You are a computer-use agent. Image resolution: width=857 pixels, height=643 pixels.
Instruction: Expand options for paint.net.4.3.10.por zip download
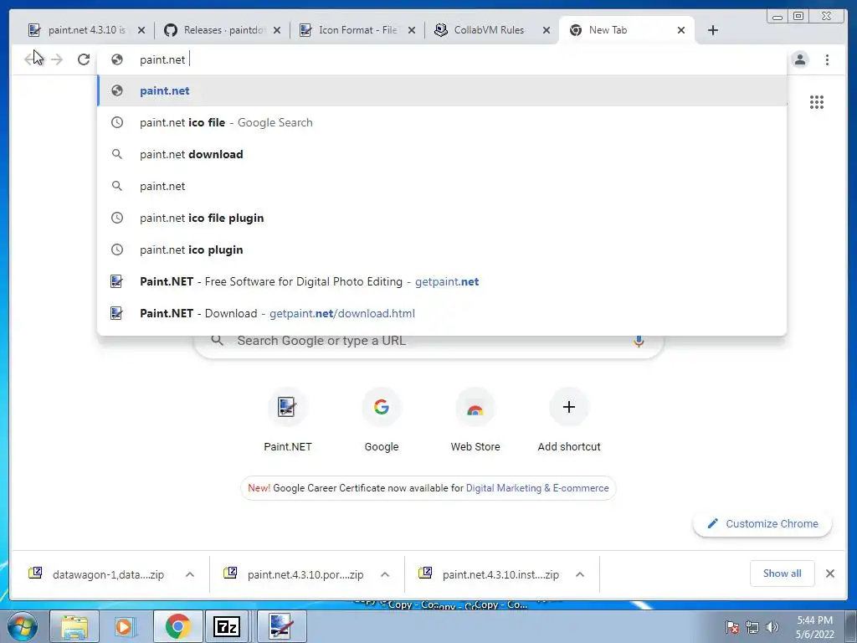(385, 574)
